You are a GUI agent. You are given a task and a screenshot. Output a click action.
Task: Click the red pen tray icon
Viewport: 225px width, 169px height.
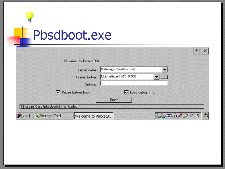point(180,115)
